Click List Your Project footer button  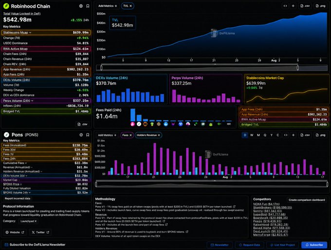tap(282, 245)
